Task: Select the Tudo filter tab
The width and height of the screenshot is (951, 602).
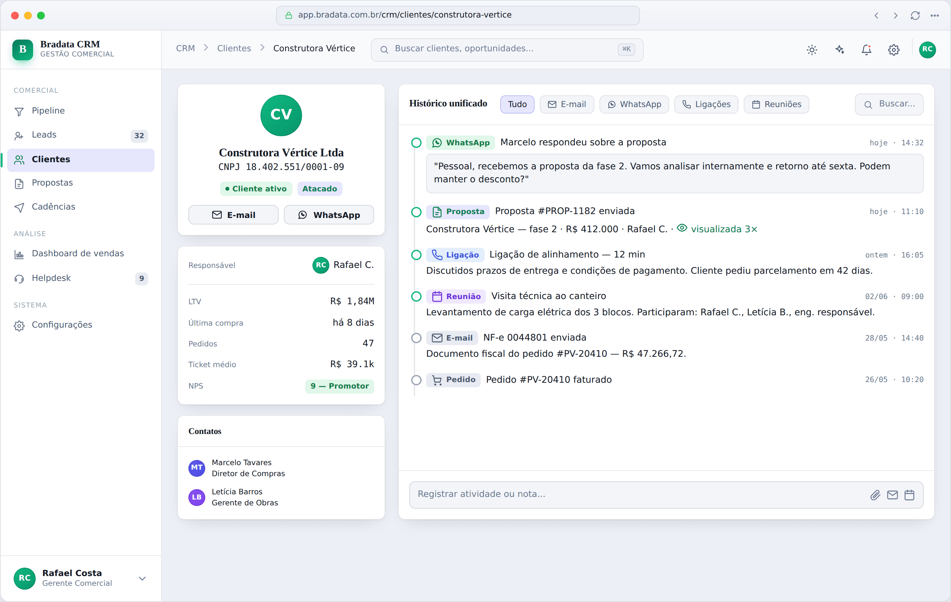Action: click(517, 104)
